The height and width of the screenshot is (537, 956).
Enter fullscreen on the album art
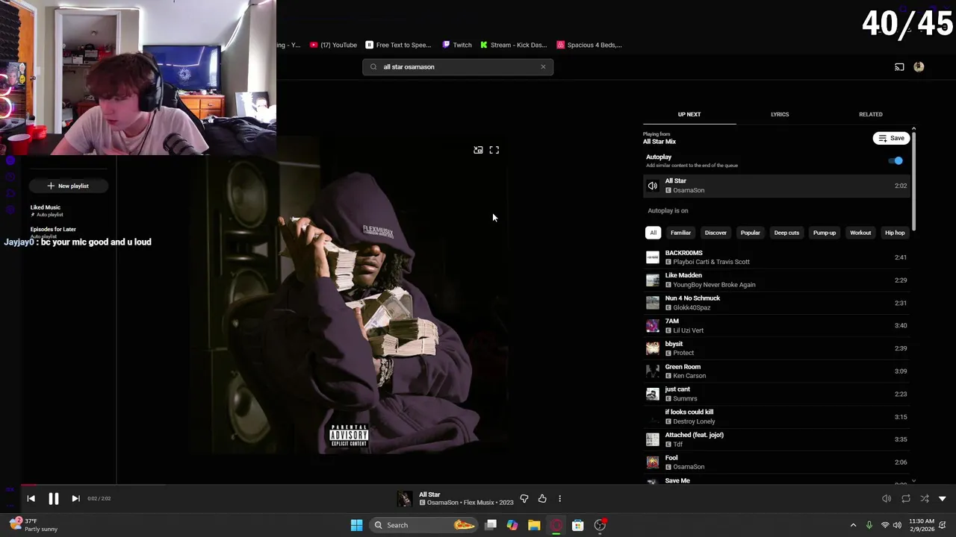click(494, 150)
